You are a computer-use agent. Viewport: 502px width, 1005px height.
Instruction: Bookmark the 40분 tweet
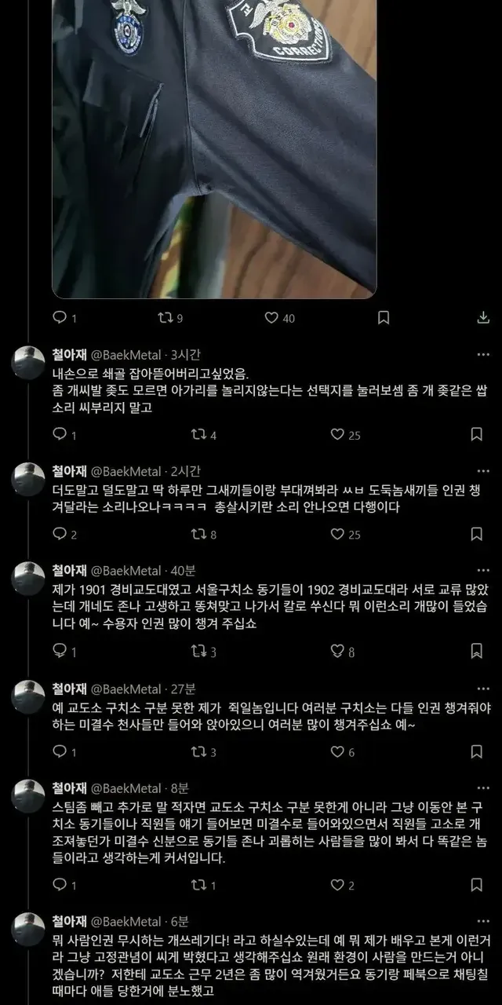tap(476, 651)
